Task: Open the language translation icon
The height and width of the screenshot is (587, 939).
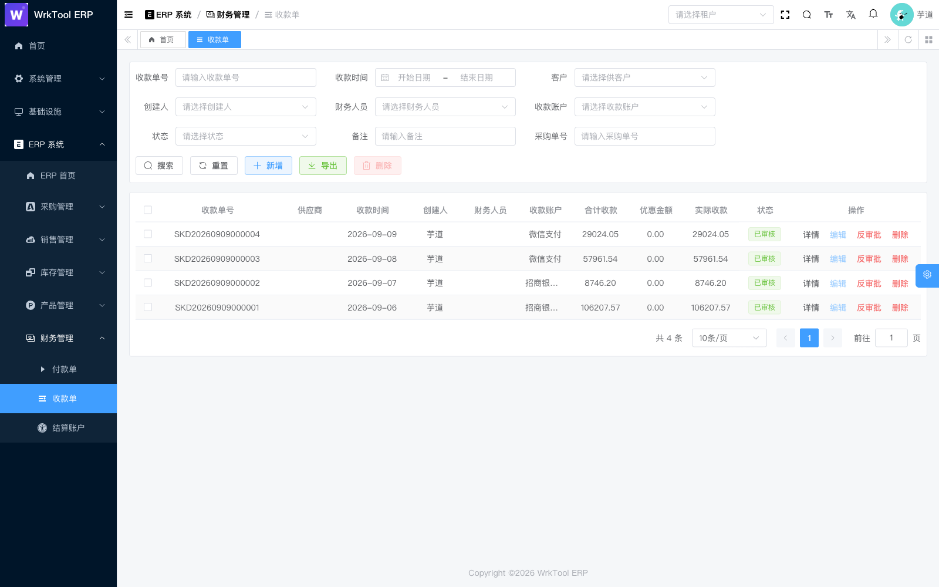Action: tap(851, 15)
